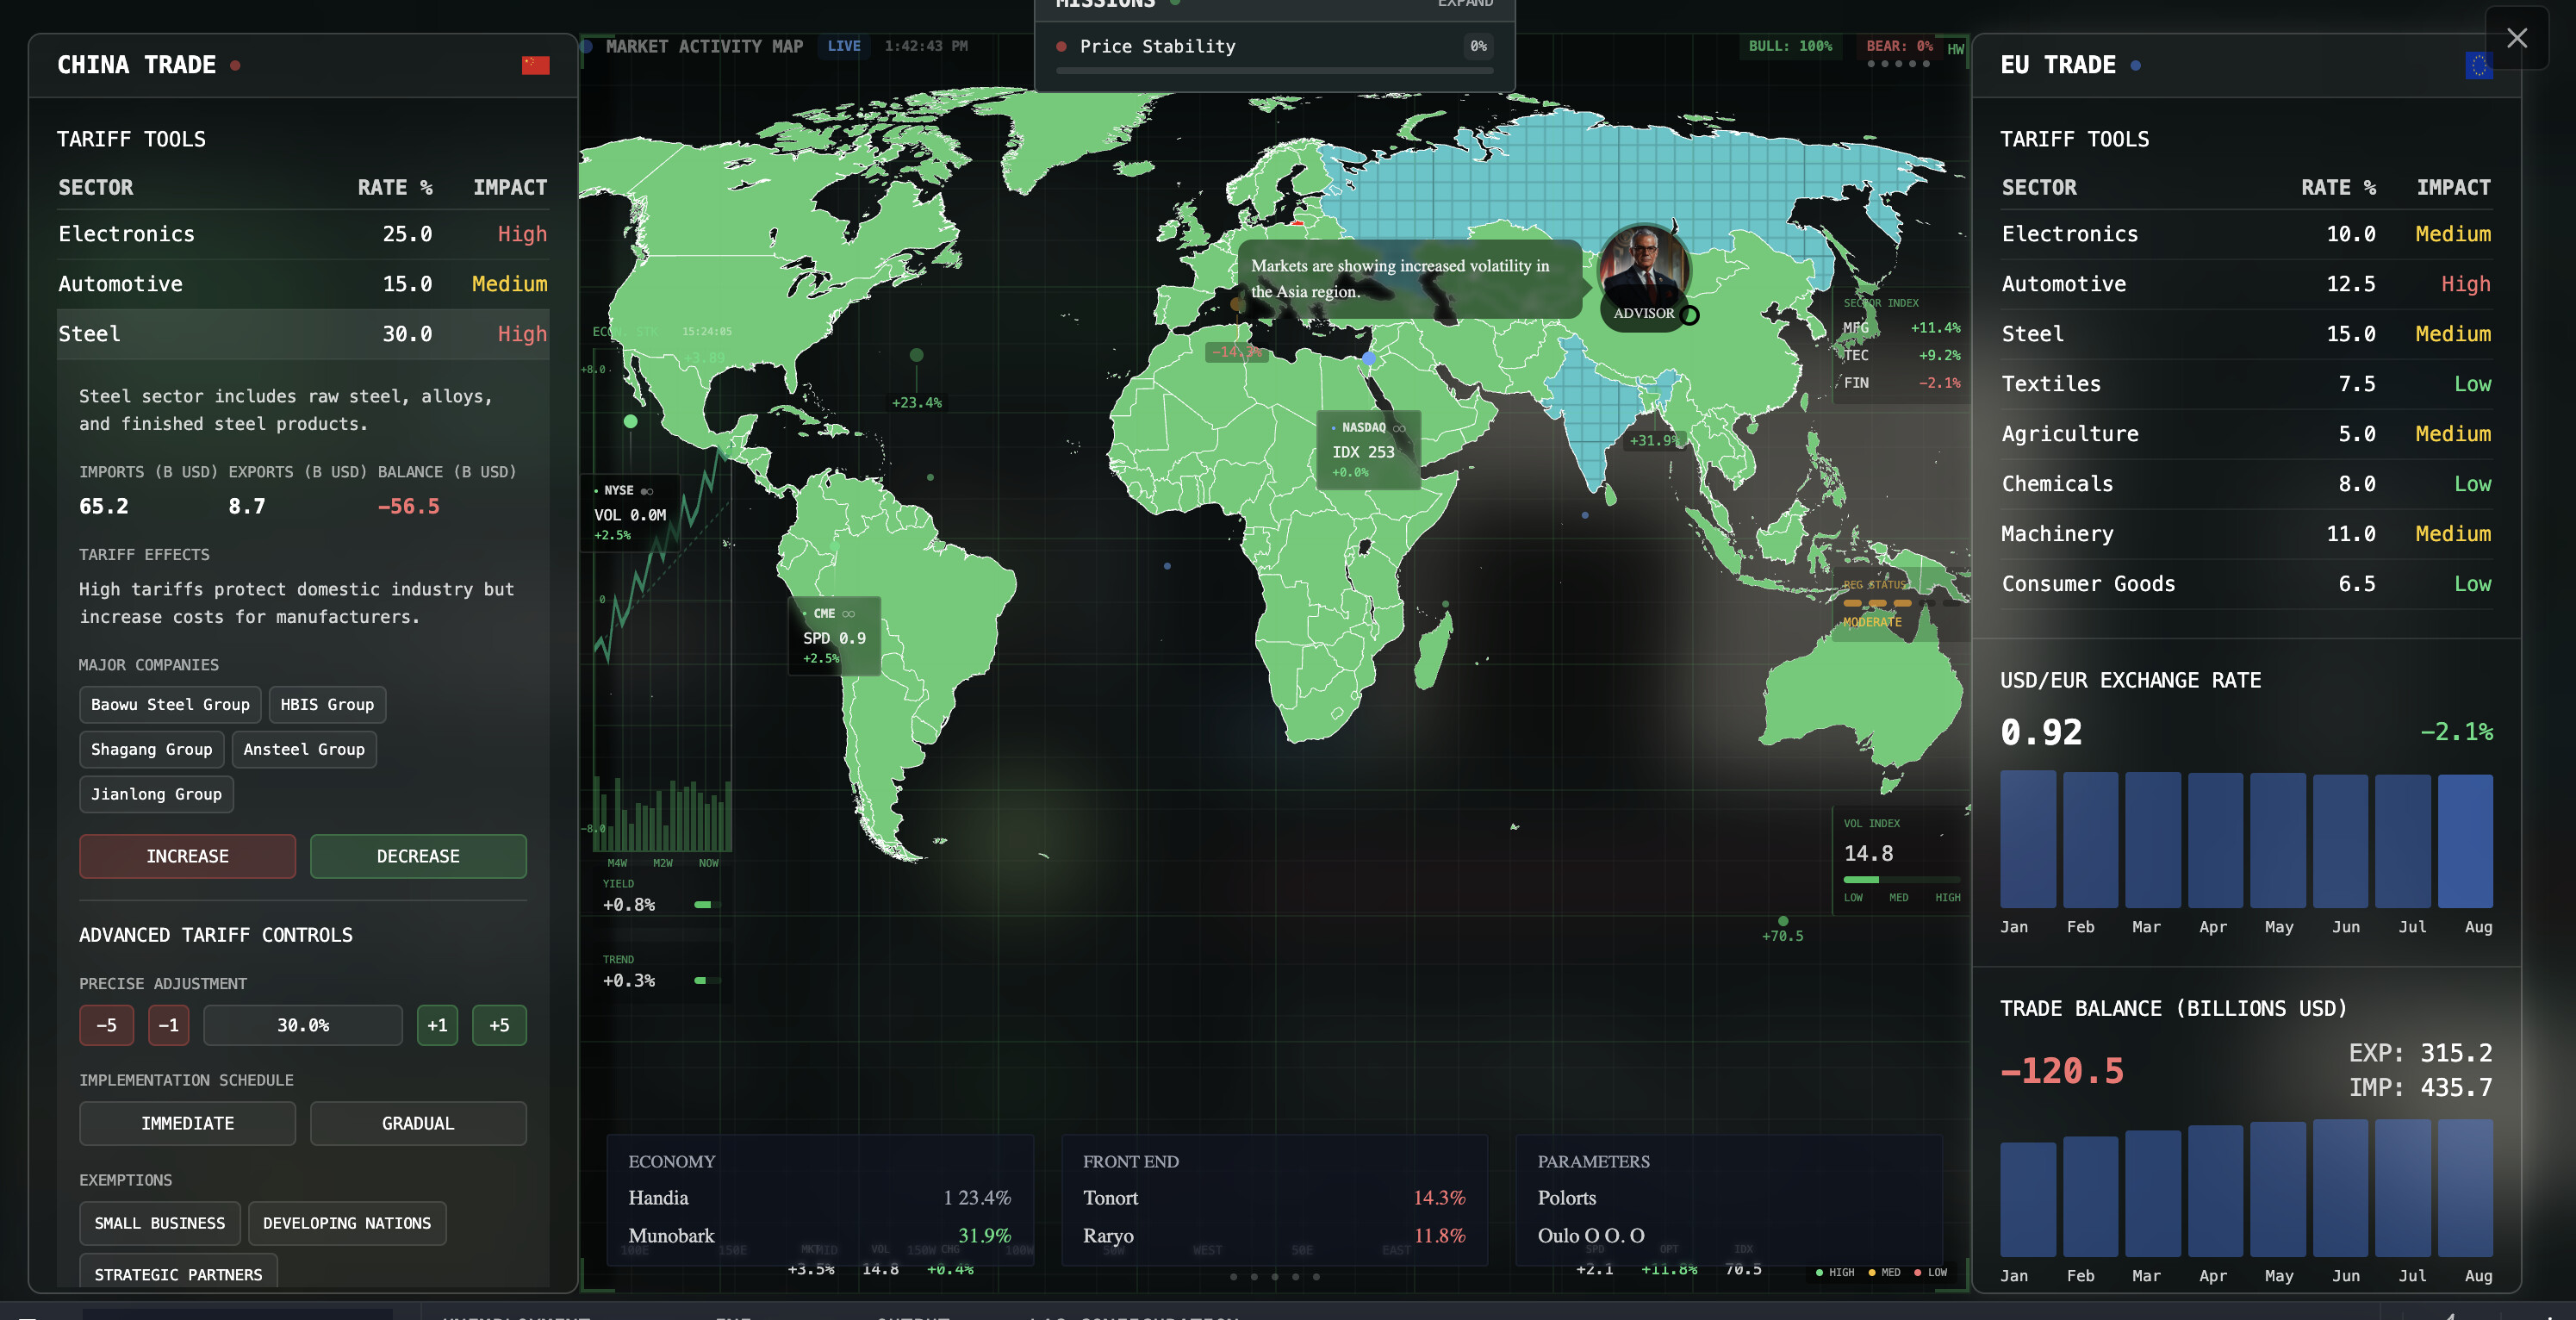2576x1320 pixels.
Task: Click the LIVE badge on the market map
Action: click(x=843, y=46)
